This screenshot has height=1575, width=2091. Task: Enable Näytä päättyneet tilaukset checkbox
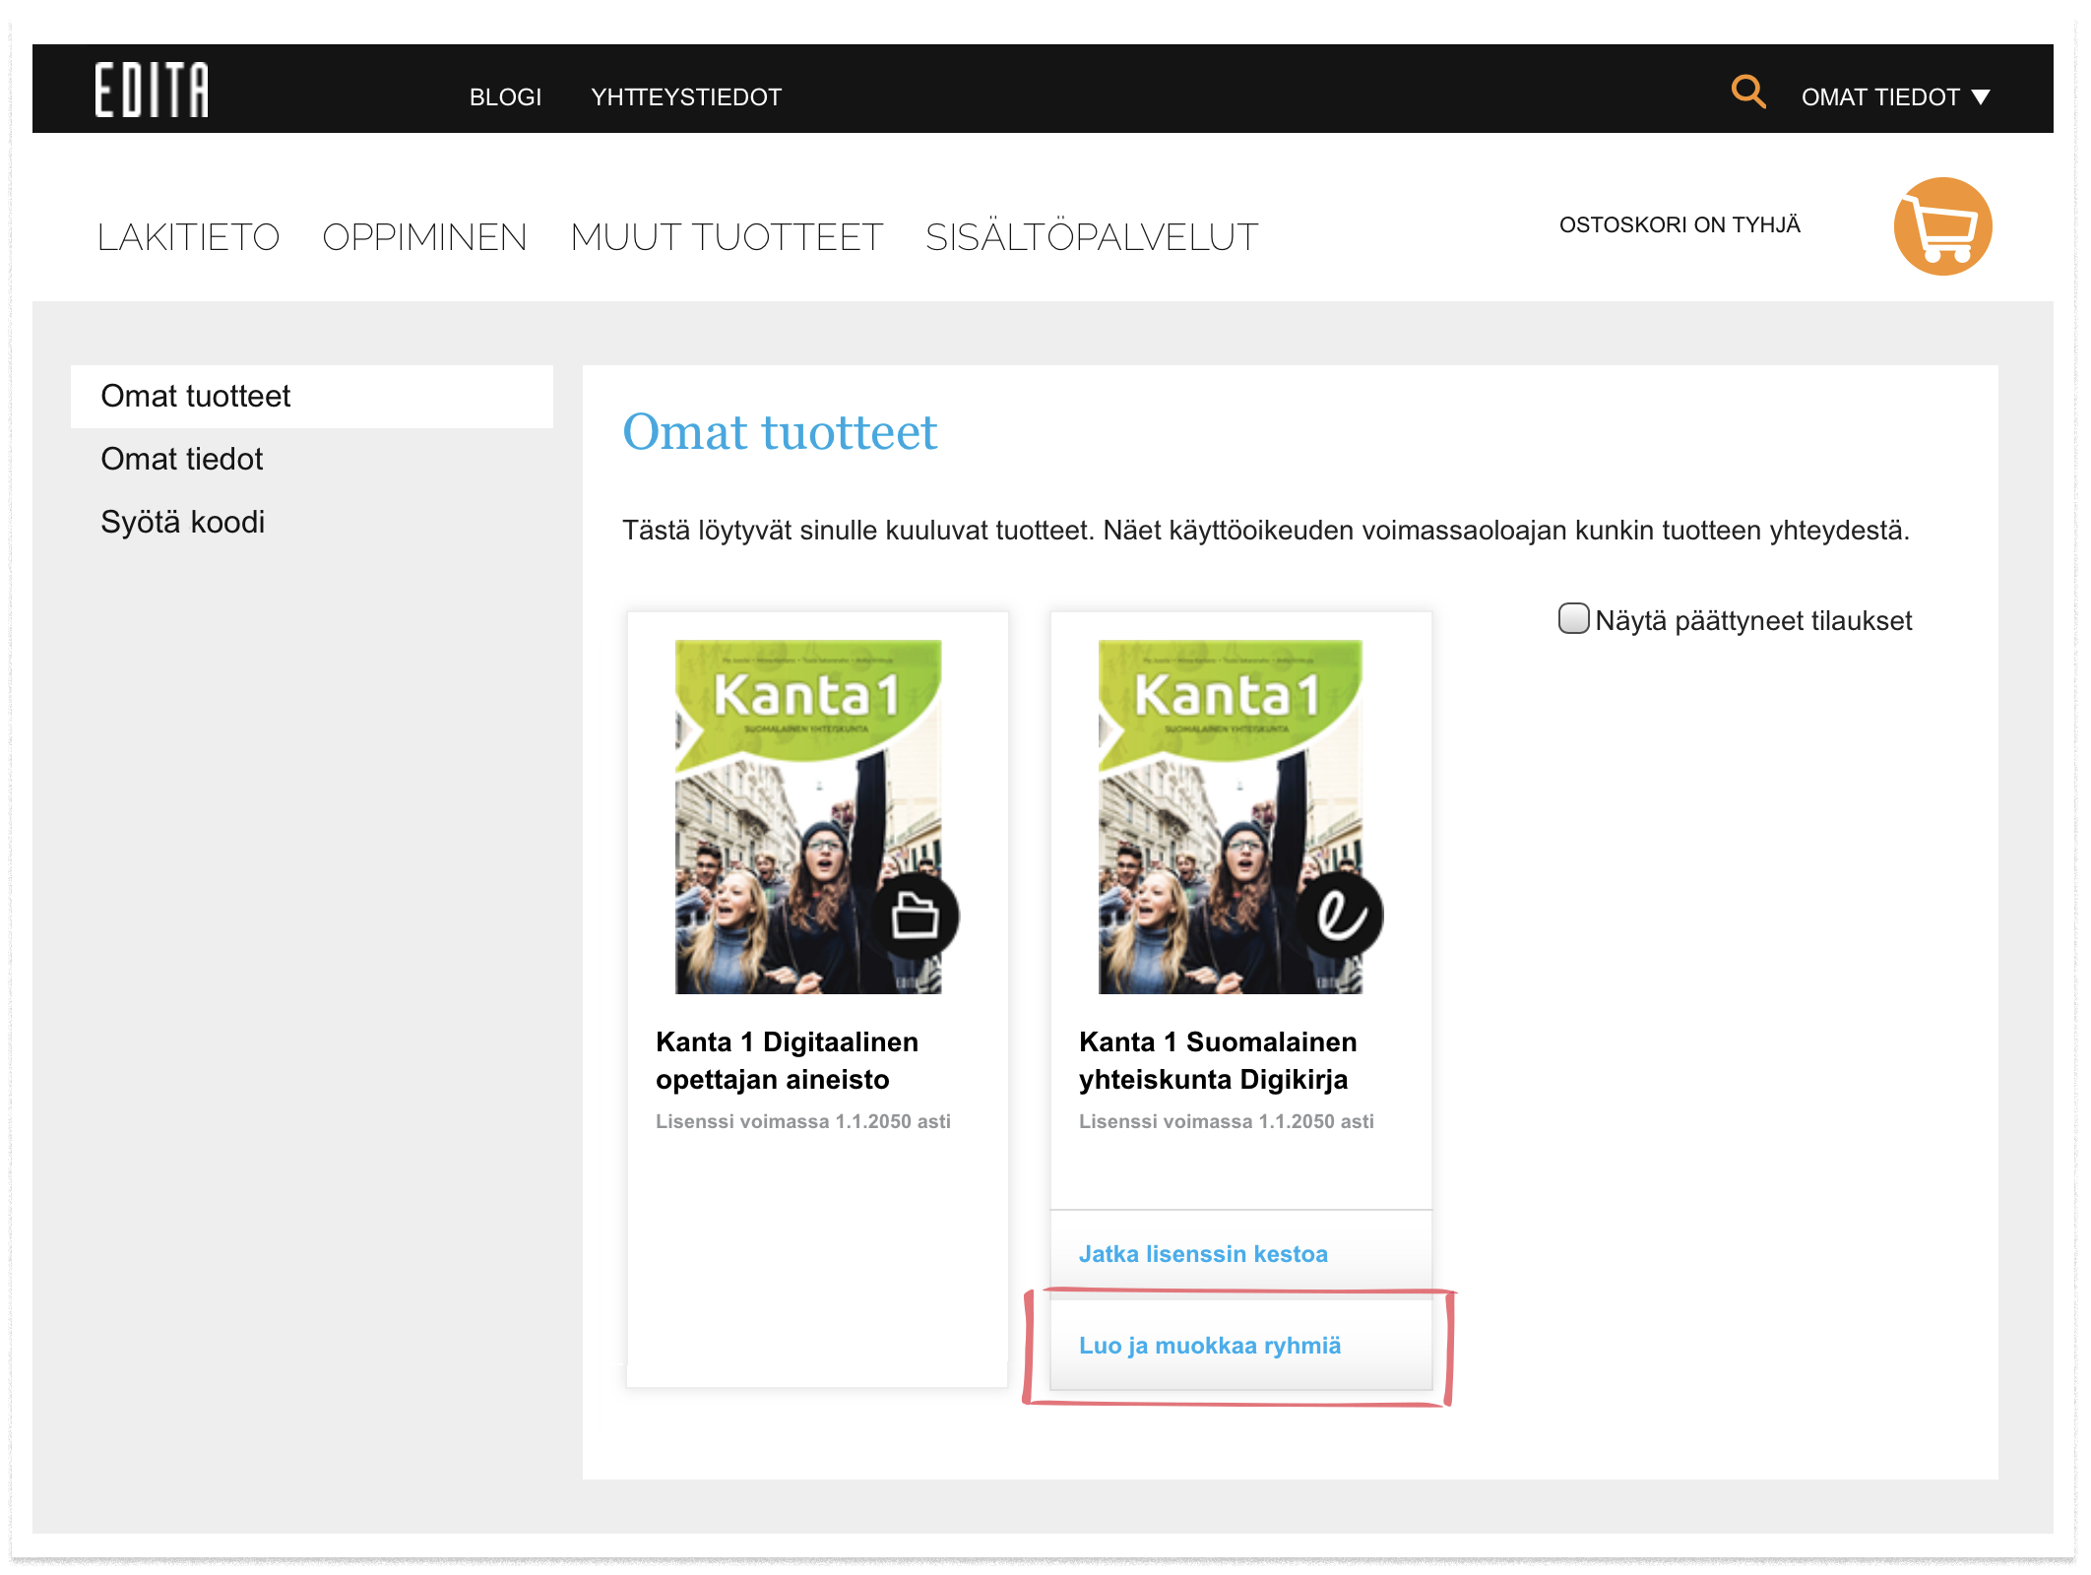coord(1573,618)
